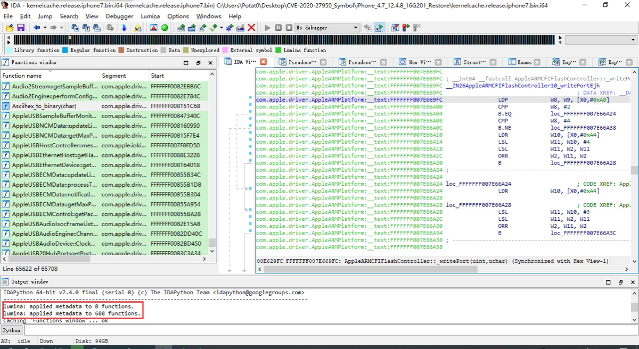
Task: Switch to the Imports tab
Action: click(569, 62)
